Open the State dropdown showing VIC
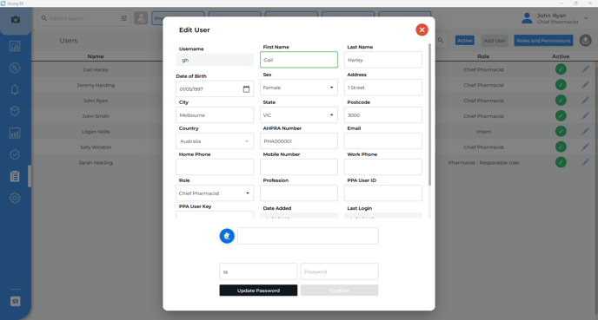598x320 pixels. [x=299, y=115]
